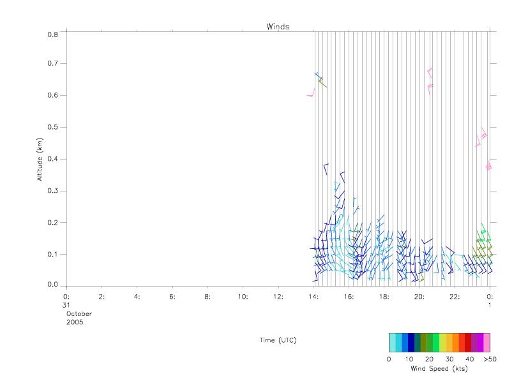Click the pink wind barb near 0.6 km
The height and width of the screenshot is (390, 528).
(311, 93)
